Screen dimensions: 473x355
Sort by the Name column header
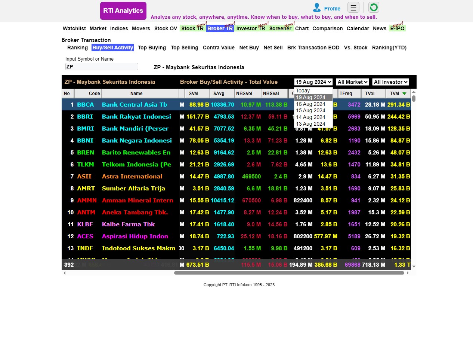(x=140, y=94)
